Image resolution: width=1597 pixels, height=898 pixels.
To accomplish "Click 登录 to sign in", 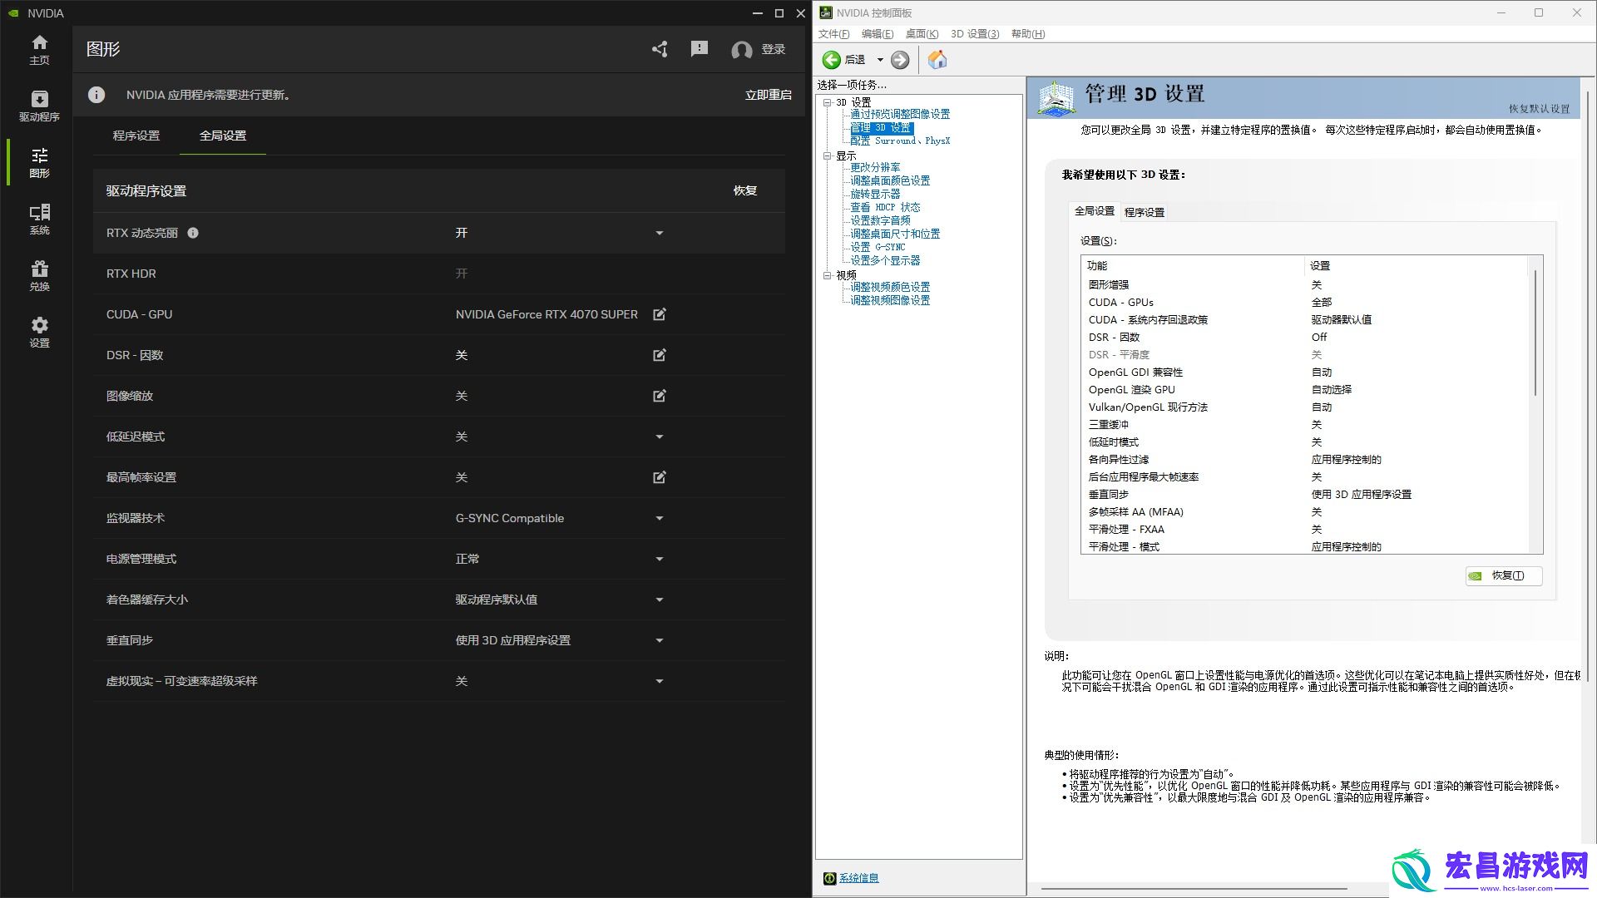I will [774, 49].
